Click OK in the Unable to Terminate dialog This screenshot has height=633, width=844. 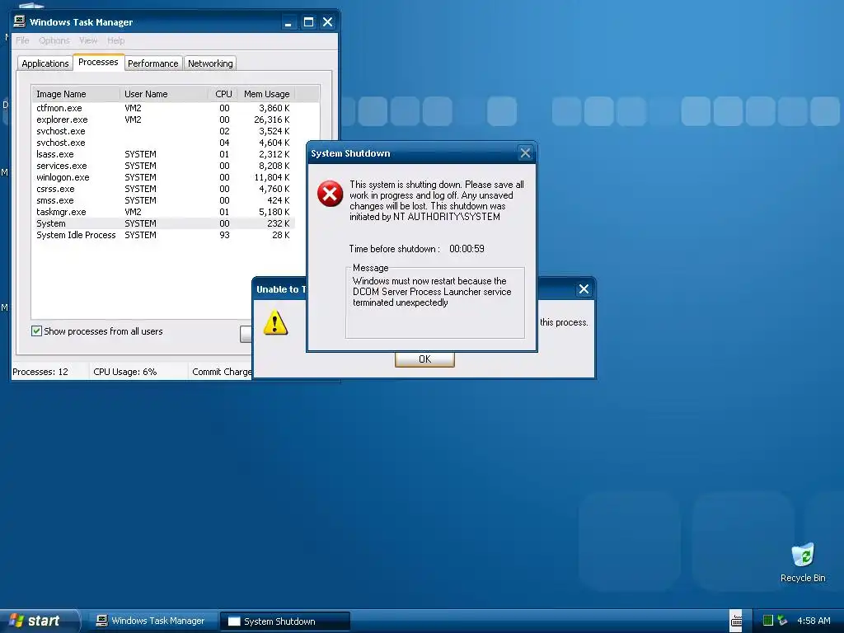click(424, 359)
